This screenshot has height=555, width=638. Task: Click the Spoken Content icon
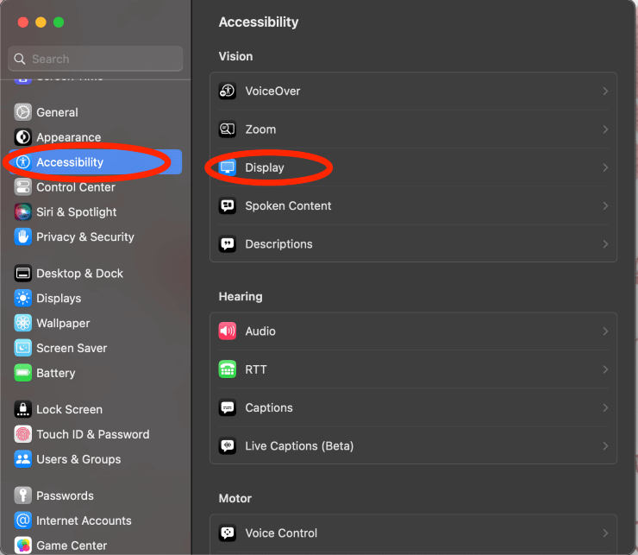228,205
